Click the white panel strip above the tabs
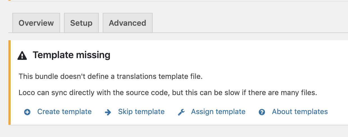Image resolution: width=348 pixels, height=137 pixels. pyautogui.click(x=168, y=0)
